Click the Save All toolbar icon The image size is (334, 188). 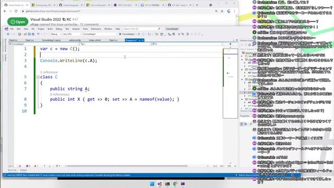click(x=33, y=34)
